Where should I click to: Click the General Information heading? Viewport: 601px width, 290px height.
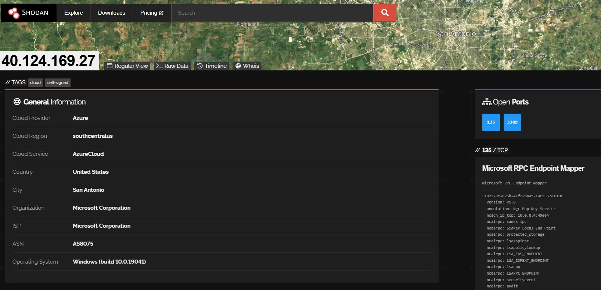point(54,102)
